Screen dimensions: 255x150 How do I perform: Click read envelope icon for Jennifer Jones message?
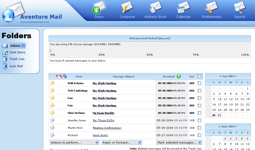pyautogui.click(x=52, y=120)
